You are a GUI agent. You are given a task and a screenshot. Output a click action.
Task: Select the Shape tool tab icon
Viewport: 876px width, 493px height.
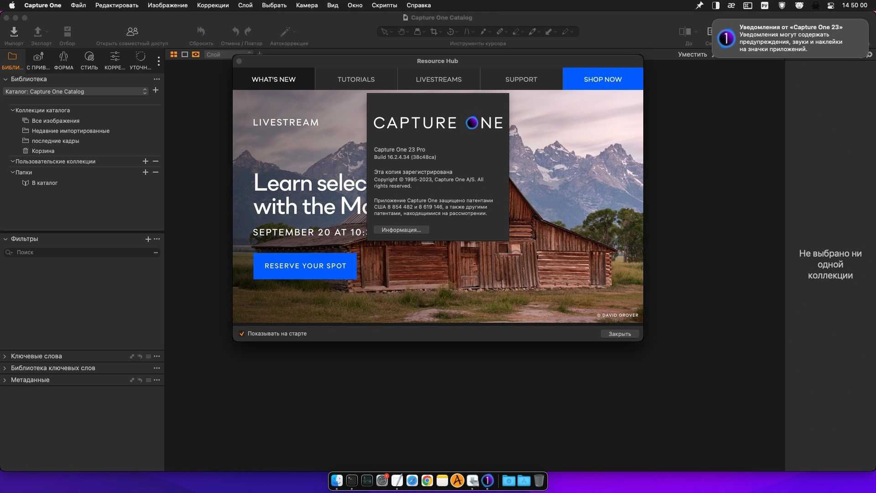click(x=63, y=57)
